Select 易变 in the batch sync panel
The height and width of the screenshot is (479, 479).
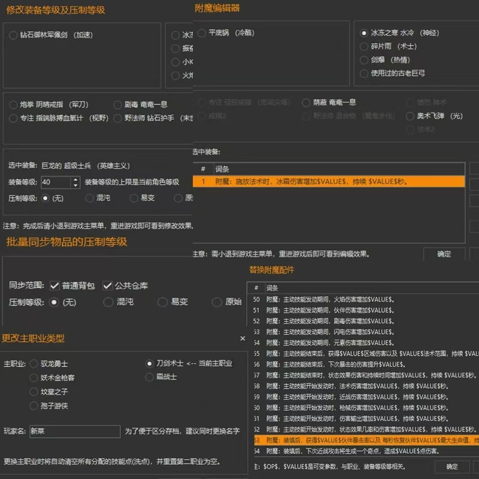pyautogui.click(x=162, y=302)
